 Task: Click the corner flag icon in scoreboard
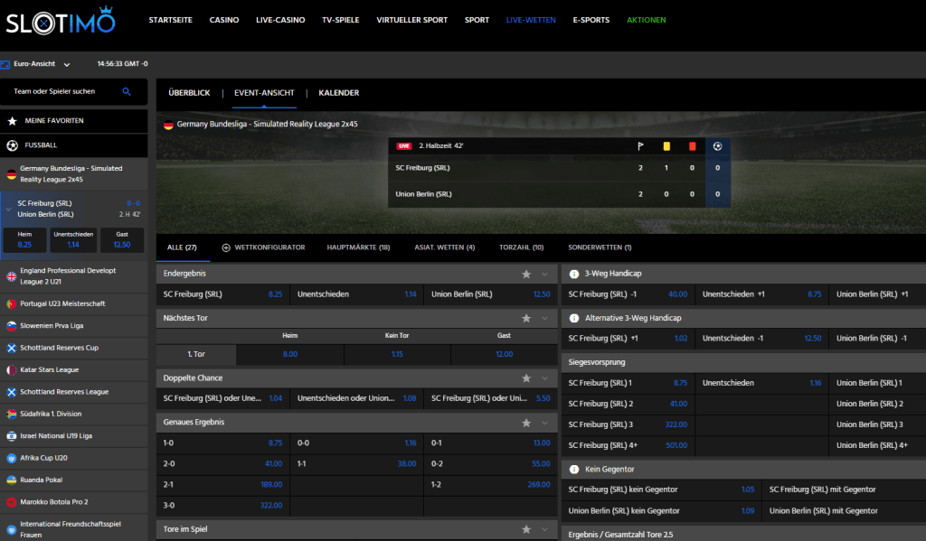[x=641, y=146]
